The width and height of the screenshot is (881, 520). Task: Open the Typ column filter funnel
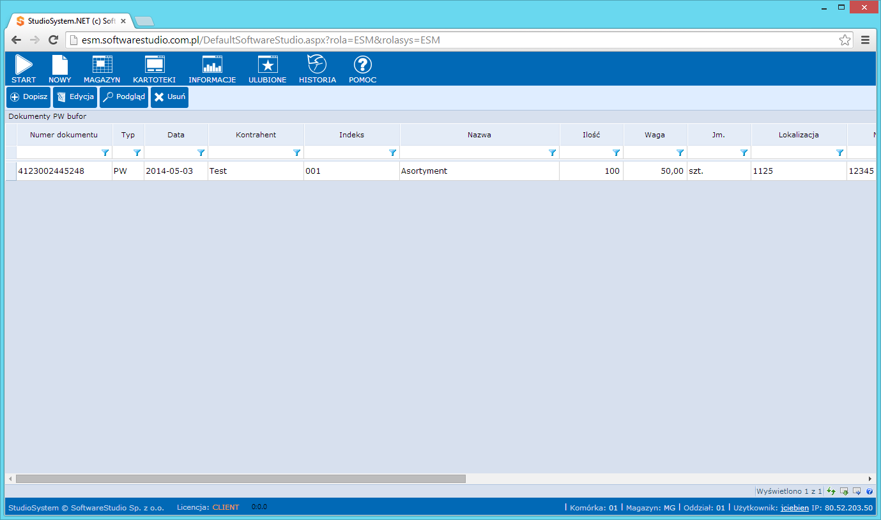(x=137, y=153)
